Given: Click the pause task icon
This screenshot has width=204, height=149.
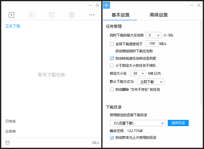Looking at the screenshot, I should [x=52, y=15].
